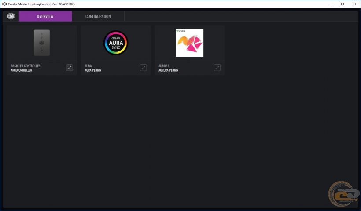The image size is (361, 211).
Task: Click the Cooler Master logo beside Overview
Action: pyautogui.click(x=11, y=16)
